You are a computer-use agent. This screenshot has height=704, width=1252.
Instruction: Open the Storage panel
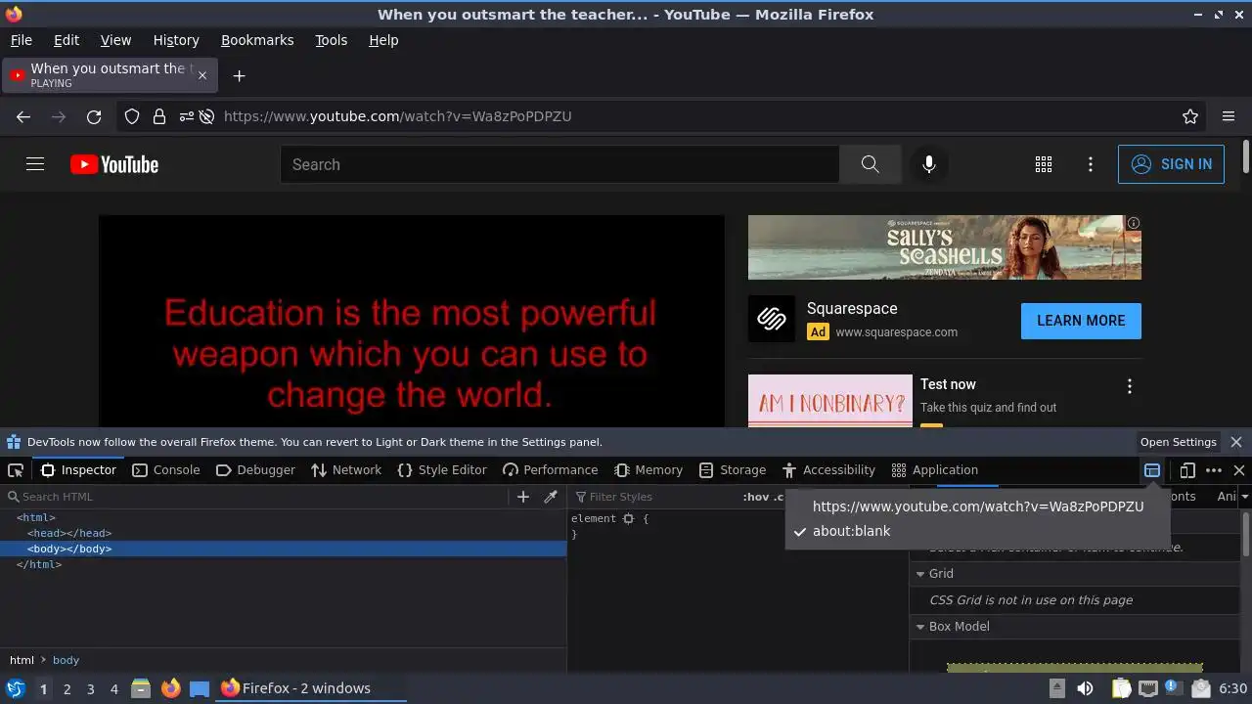point(733,470)
